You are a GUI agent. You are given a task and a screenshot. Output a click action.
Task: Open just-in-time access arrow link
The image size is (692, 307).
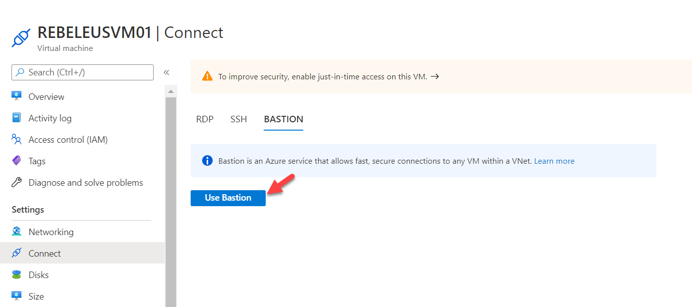[x=435, y=76]
